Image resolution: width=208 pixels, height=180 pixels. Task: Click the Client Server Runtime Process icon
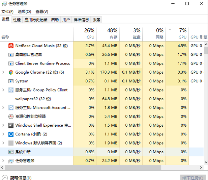point(11,63)
